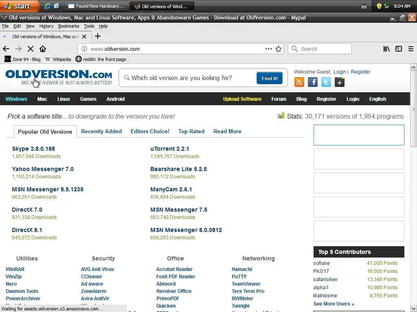Viewport: 417px width, 312px height.
Task: Select the Top Rated tab
Action: pyautogui.click(x=191, y=131)
